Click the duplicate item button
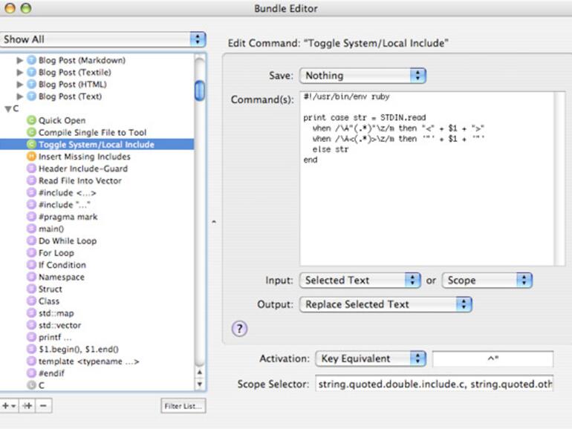This screenshot has height=429, width=572. click(x=27, y=406)
